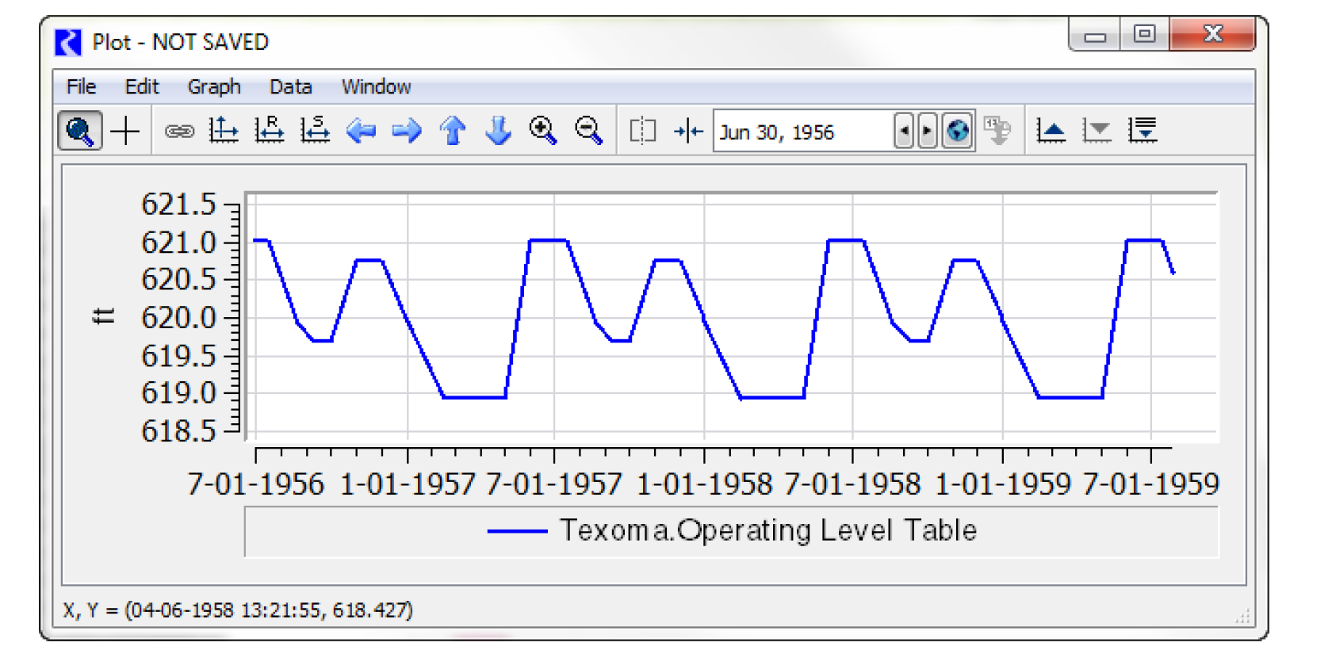Select the magnifier zoom tool

79,131
